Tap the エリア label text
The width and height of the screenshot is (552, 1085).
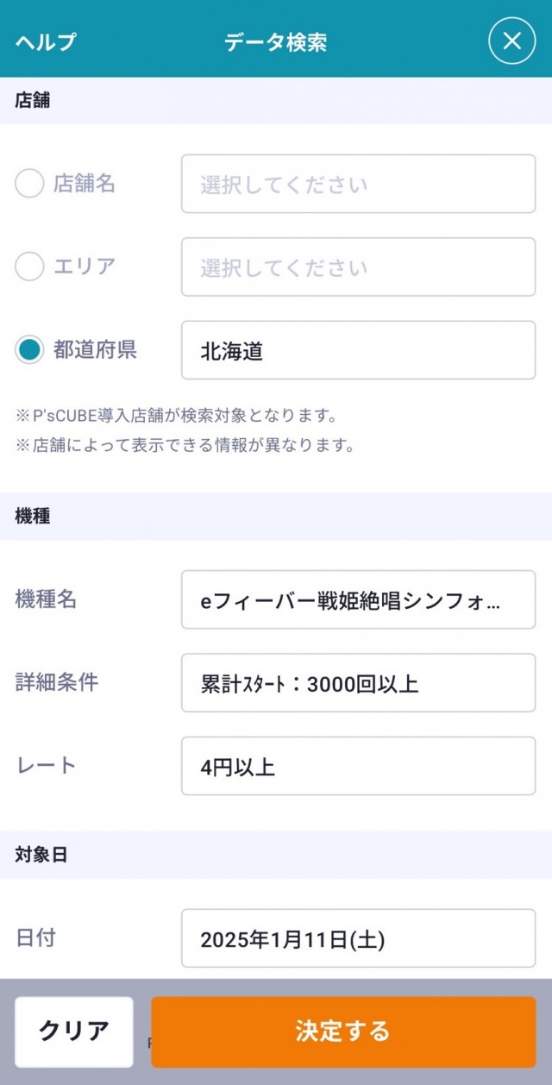pyautogui.click(x=85, y=266)
